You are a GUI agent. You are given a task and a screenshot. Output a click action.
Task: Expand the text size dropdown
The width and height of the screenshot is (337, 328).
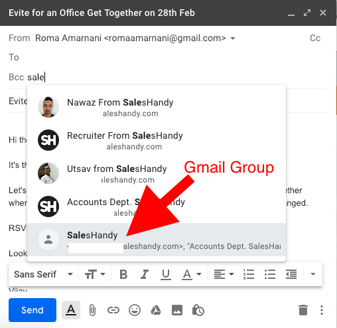point(95,274)
